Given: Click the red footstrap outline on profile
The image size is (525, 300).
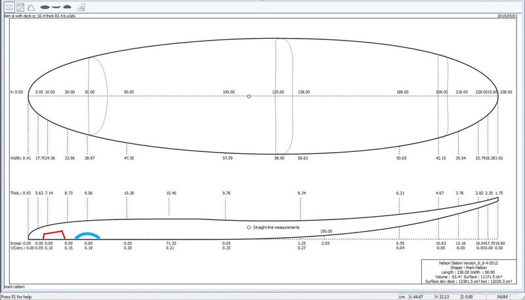Looking at the screenshot, I should pyautogui.click(x=52, y=233).
